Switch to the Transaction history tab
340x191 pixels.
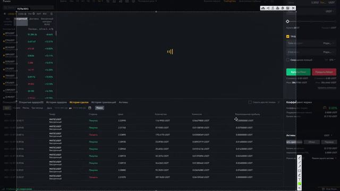[x=104, y=102]
